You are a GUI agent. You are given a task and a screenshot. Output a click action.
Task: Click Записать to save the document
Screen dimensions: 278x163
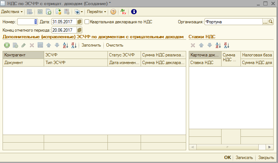click(x=244, y=158)
